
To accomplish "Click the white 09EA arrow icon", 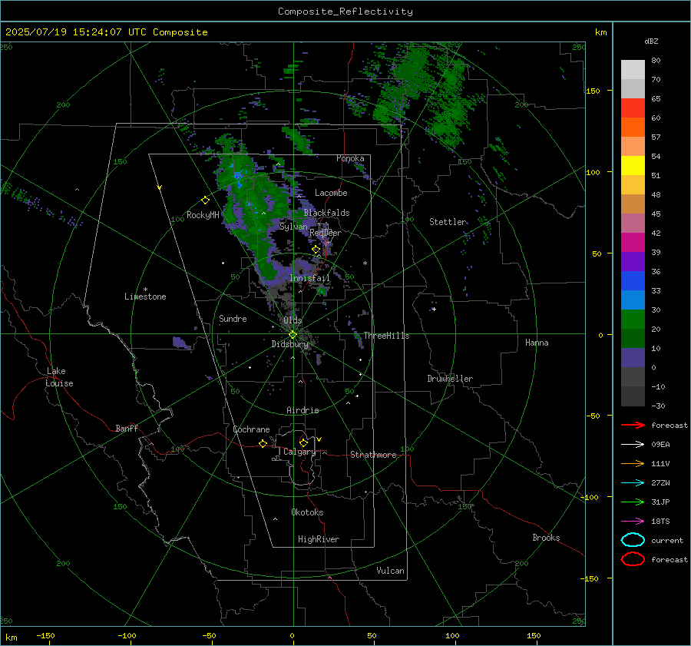I will point(633,445).
